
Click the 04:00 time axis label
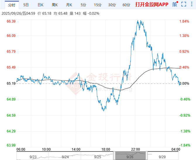(x=176, y=149)
